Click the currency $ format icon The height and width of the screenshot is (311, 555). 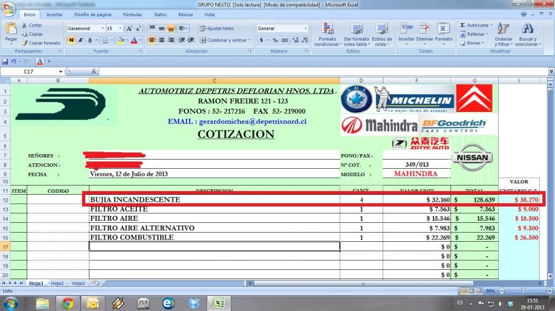point(261,40)
